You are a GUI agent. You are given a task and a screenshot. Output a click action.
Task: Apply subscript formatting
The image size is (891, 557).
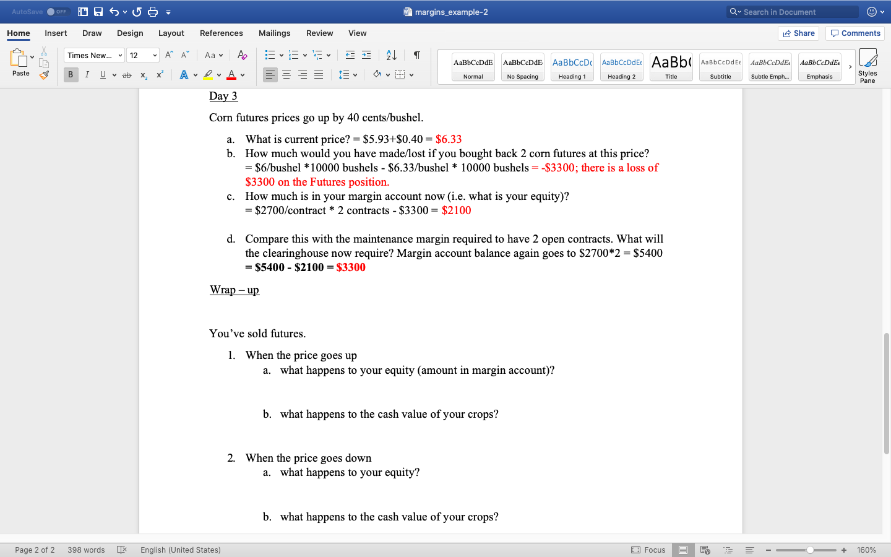tap(143, 75)
